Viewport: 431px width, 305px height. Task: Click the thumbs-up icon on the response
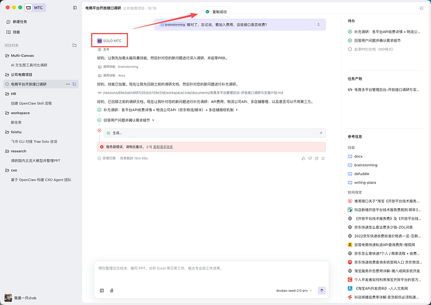point(304,158)
